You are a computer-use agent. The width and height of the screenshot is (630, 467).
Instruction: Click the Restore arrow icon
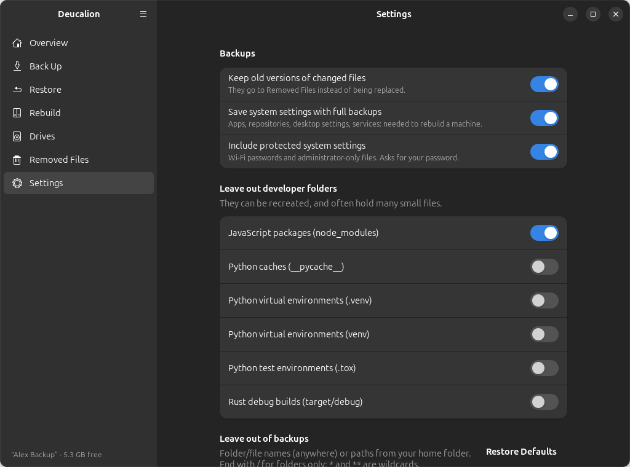[x=17, y=90]
